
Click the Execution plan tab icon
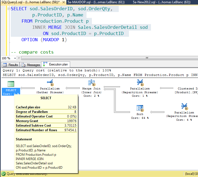click(45, 64)
